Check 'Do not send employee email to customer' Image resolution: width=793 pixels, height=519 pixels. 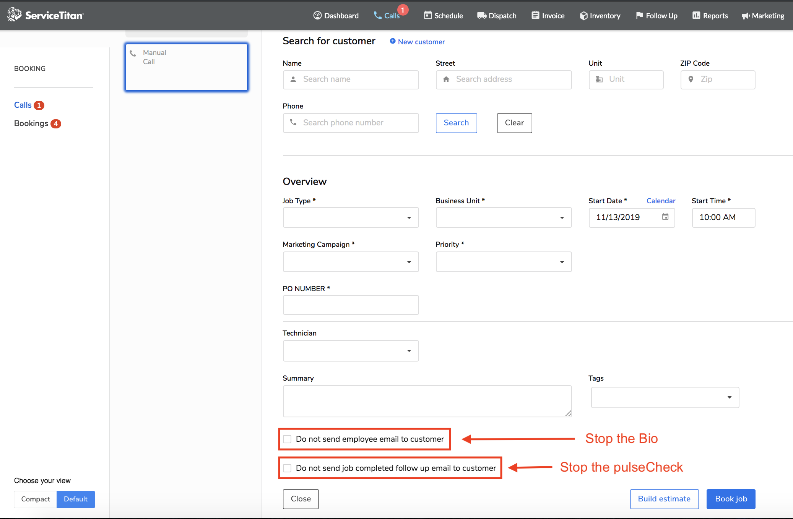pyautogui.click(x=287, y=439)
